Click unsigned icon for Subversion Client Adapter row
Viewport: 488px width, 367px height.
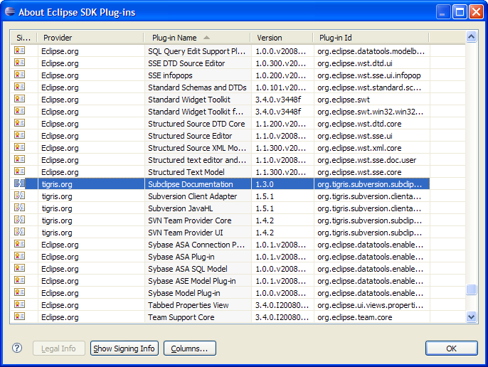(20, 196)
